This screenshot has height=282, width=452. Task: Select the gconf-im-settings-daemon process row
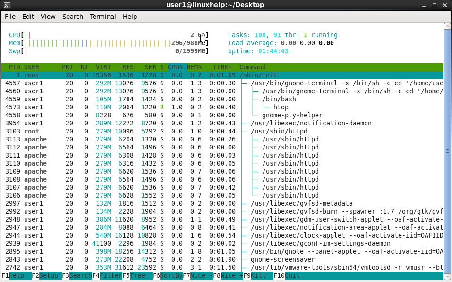(222, 244)
